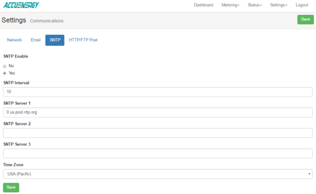Select the SNTP tab
This screenshot has width=316, height=194.
click(x=55, y=40)
